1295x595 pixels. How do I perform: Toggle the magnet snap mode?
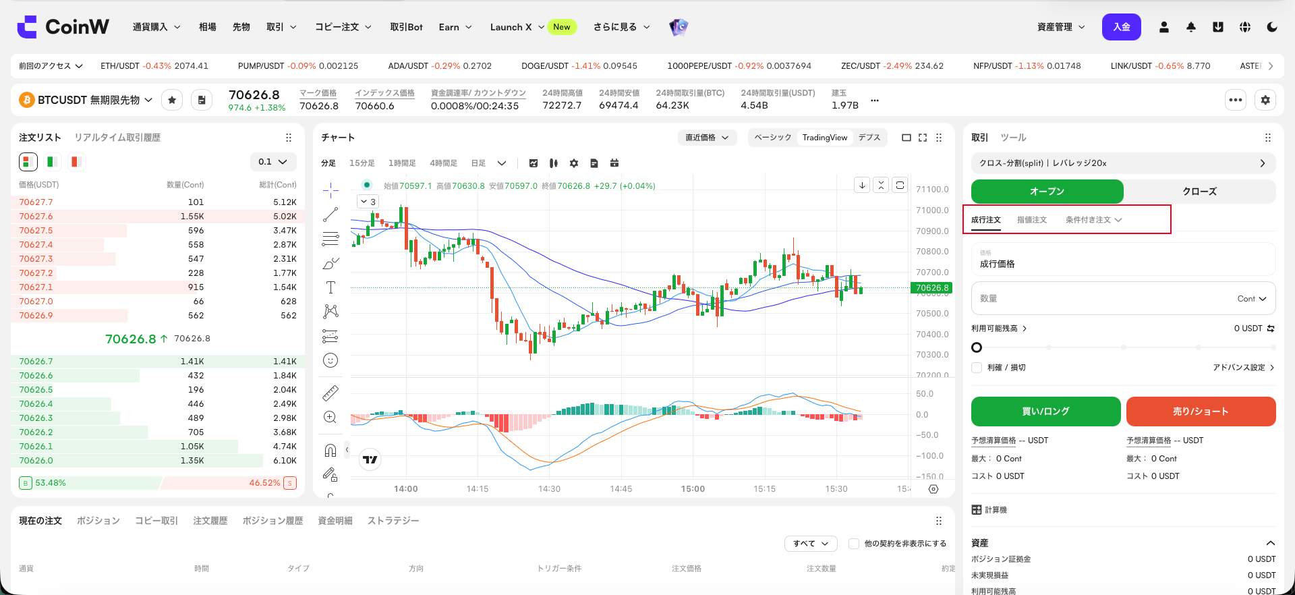[x=330, y=450]
